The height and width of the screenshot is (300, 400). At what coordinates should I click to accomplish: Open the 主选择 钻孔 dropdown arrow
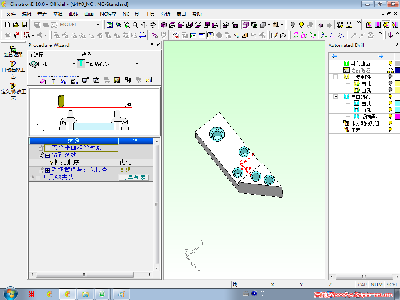(74, 64)
